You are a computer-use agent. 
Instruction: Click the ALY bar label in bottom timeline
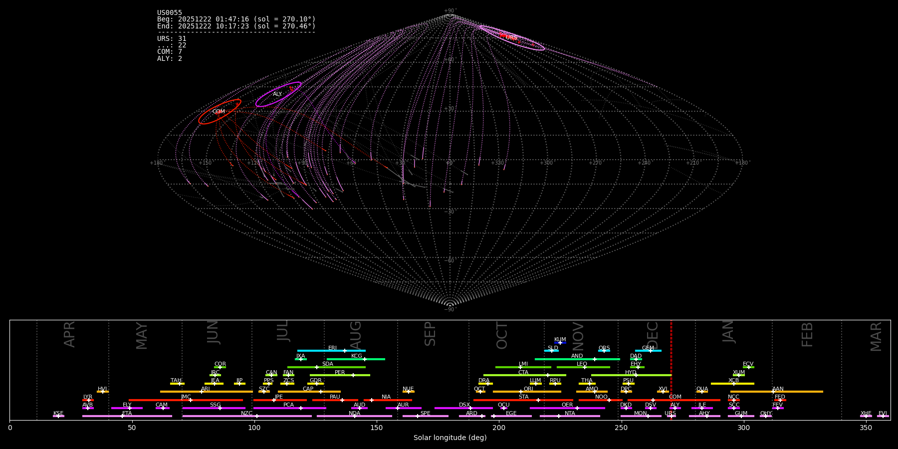click(x=675, y=405)
